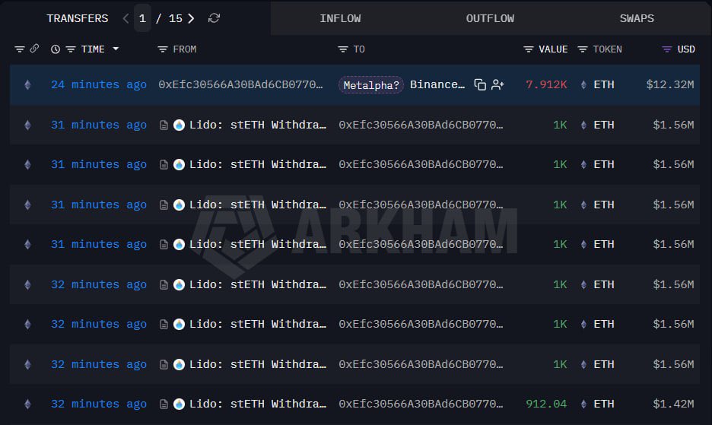Expand the TIME sort dropdown arrow
Screen dimensions: 712x425
(116, 49)
